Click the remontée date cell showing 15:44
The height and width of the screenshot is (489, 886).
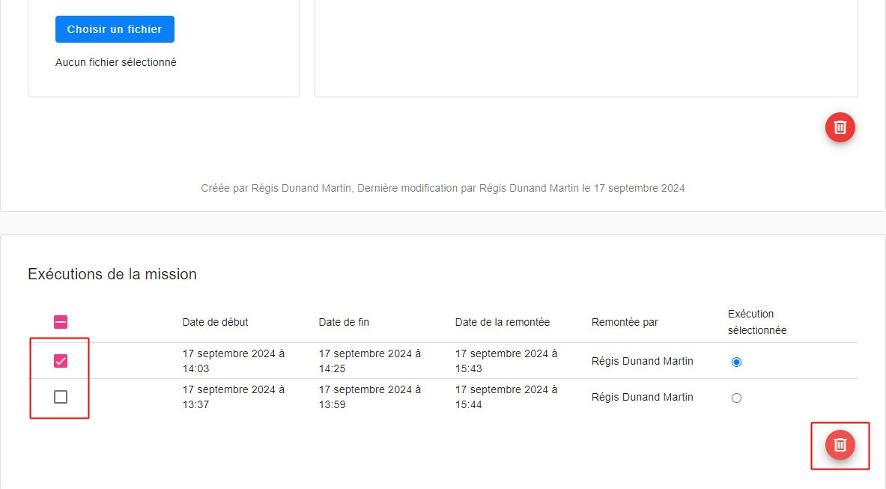pyautogui.click(x=506, y=397)
